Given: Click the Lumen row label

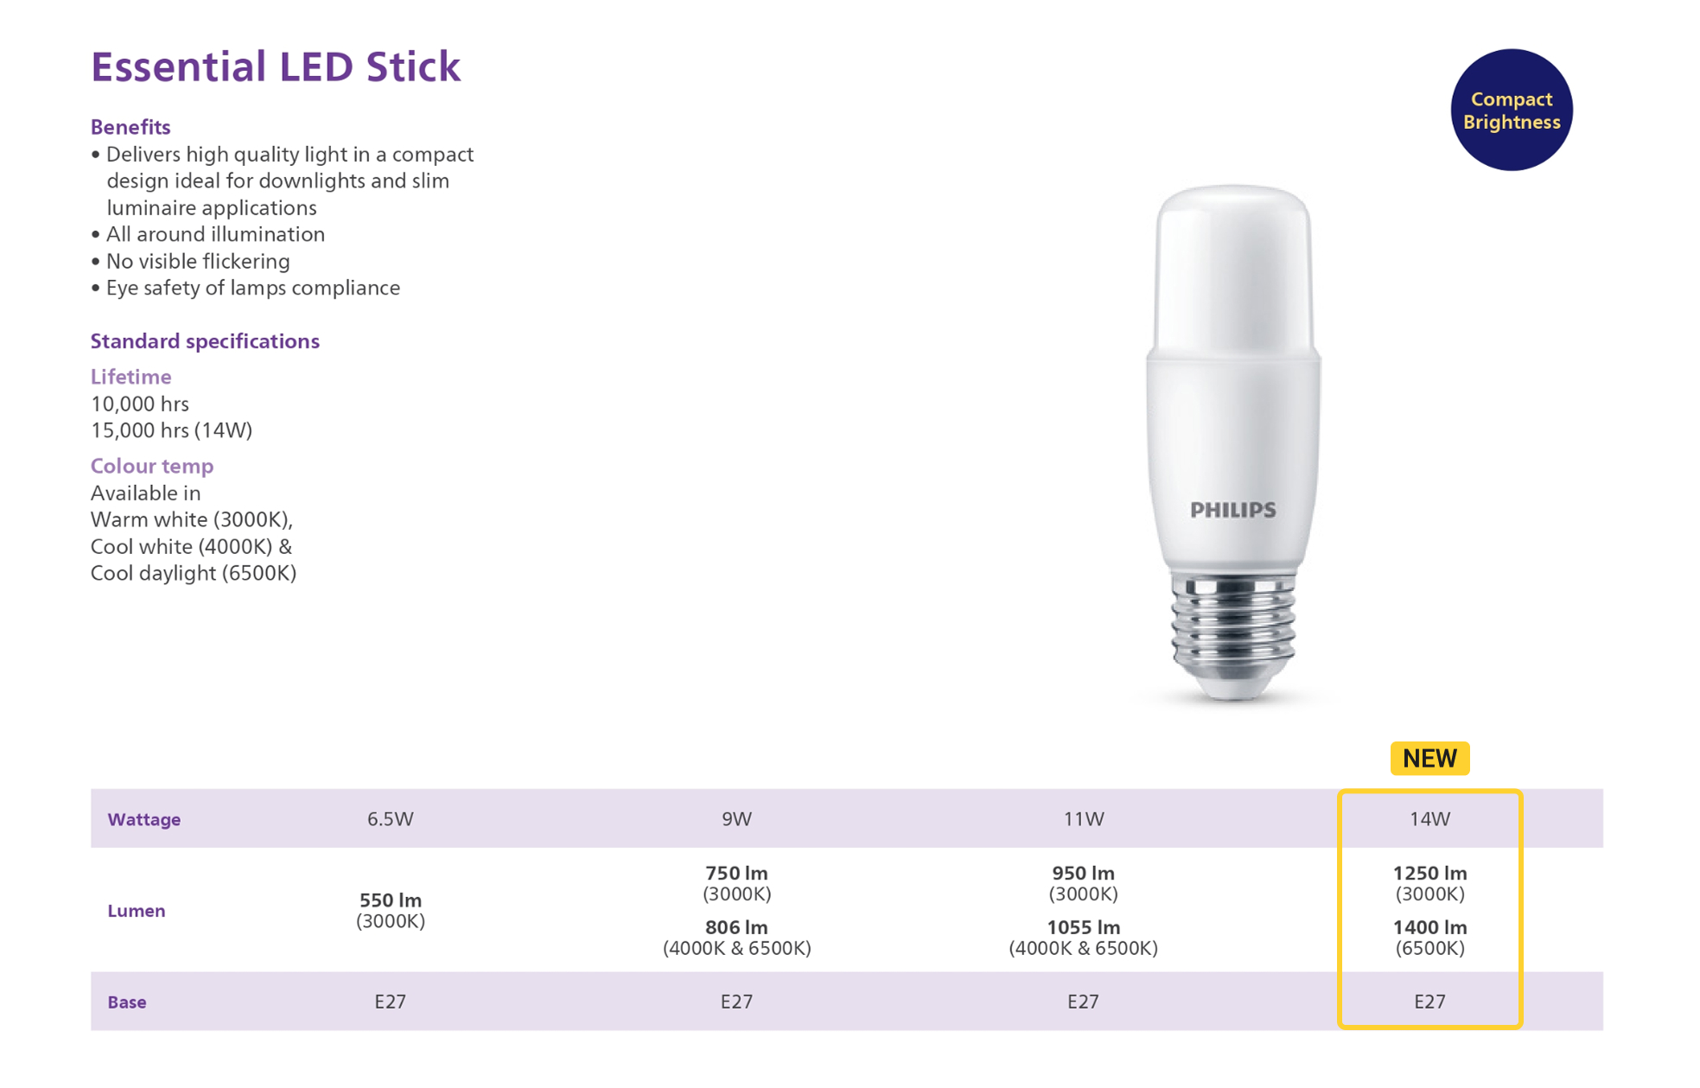Looking at the screenshot, I should pyautogui.click(x=136, y=911).
